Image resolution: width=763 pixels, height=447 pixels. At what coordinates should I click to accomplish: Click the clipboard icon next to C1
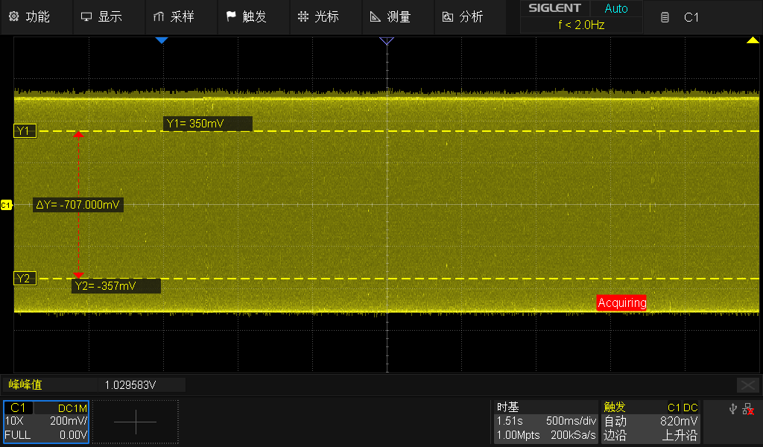[x=665, y=18]
